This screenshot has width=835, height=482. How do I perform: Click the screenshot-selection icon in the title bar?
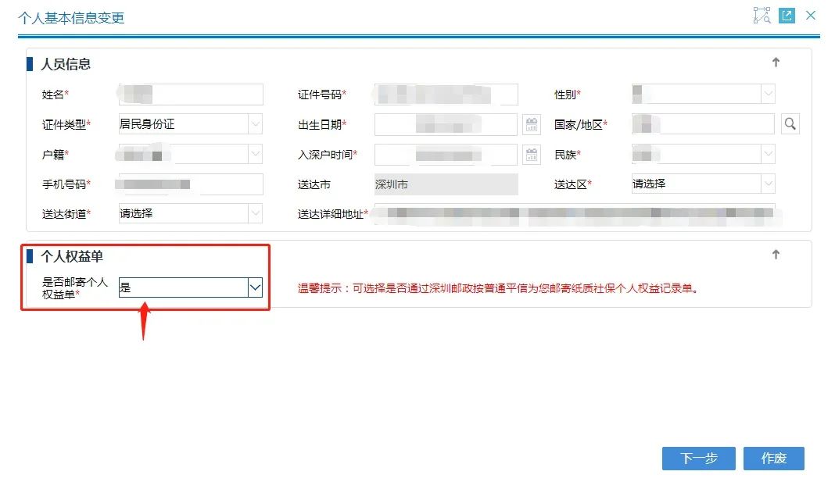[x=762, y=16]
